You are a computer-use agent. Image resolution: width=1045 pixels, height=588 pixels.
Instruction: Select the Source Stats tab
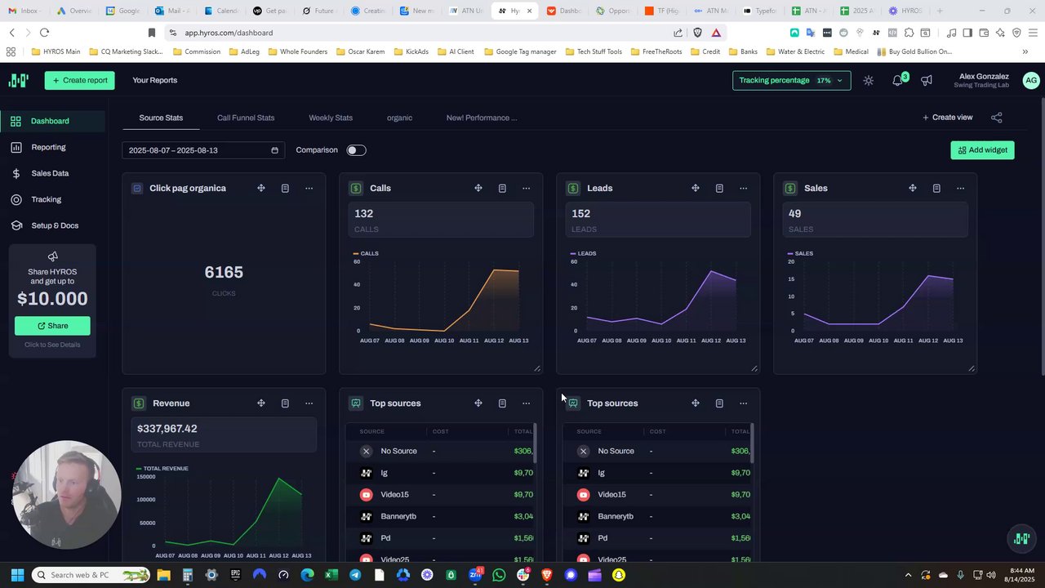(161, 118)
